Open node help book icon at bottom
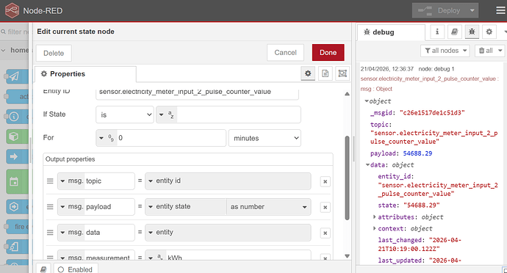The width and height of the screenshot is (507, 273). 43,269
